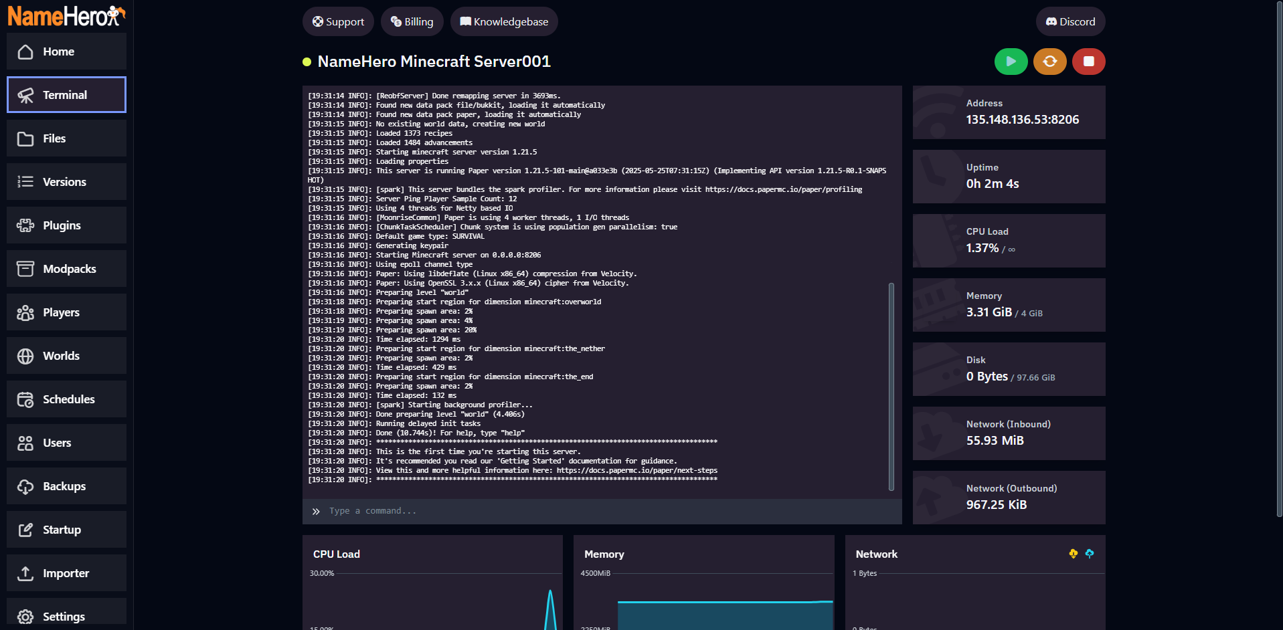
Task: Open the Startup edit icon
Action: 25,530
